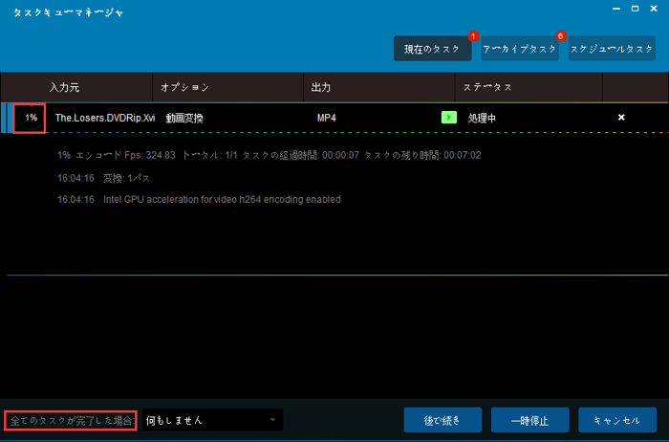Remove the The.Losers task with the X icon

click(x=621, y=118)
